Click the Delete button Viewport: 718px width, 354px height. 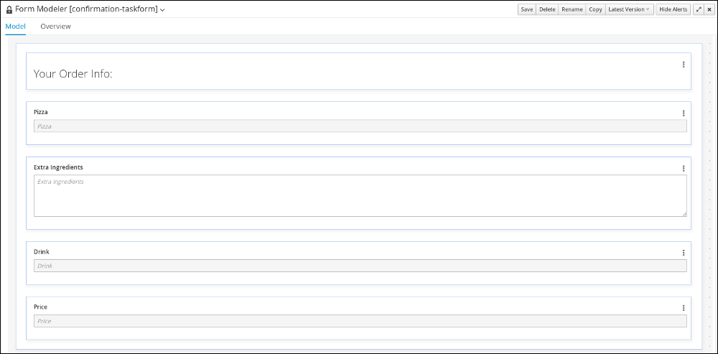click(546, 9)
